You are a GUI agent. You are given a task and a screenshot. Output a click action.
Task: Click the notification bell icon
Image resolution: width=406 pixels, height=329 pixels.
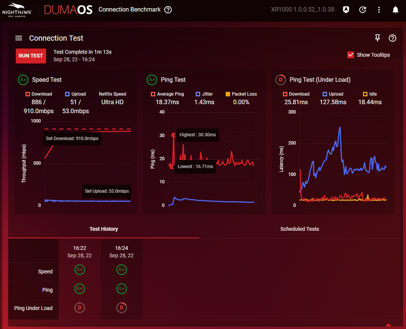click(x=395, y=10)
